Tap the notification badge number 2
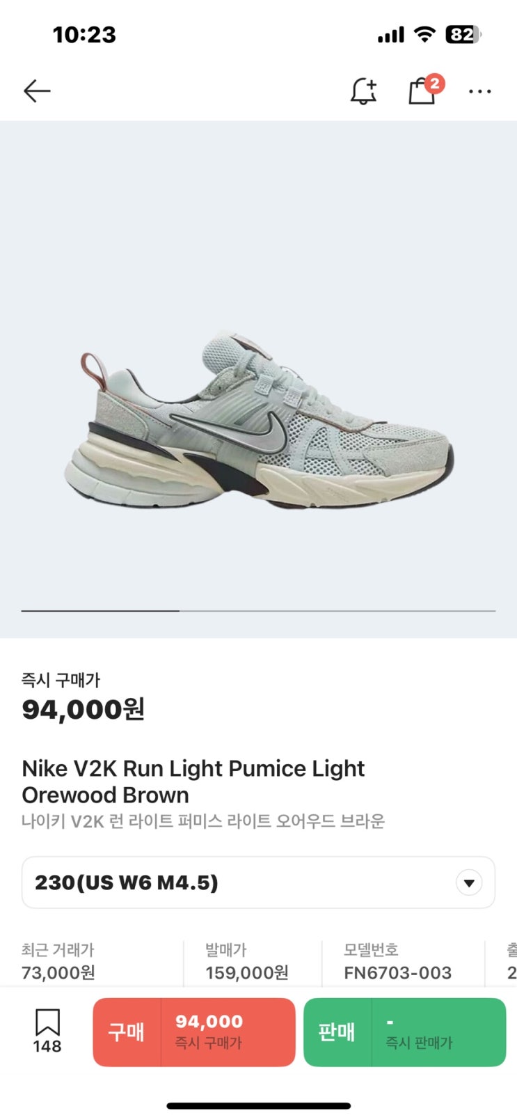The image size is (517, 1120). click(434, 84)
